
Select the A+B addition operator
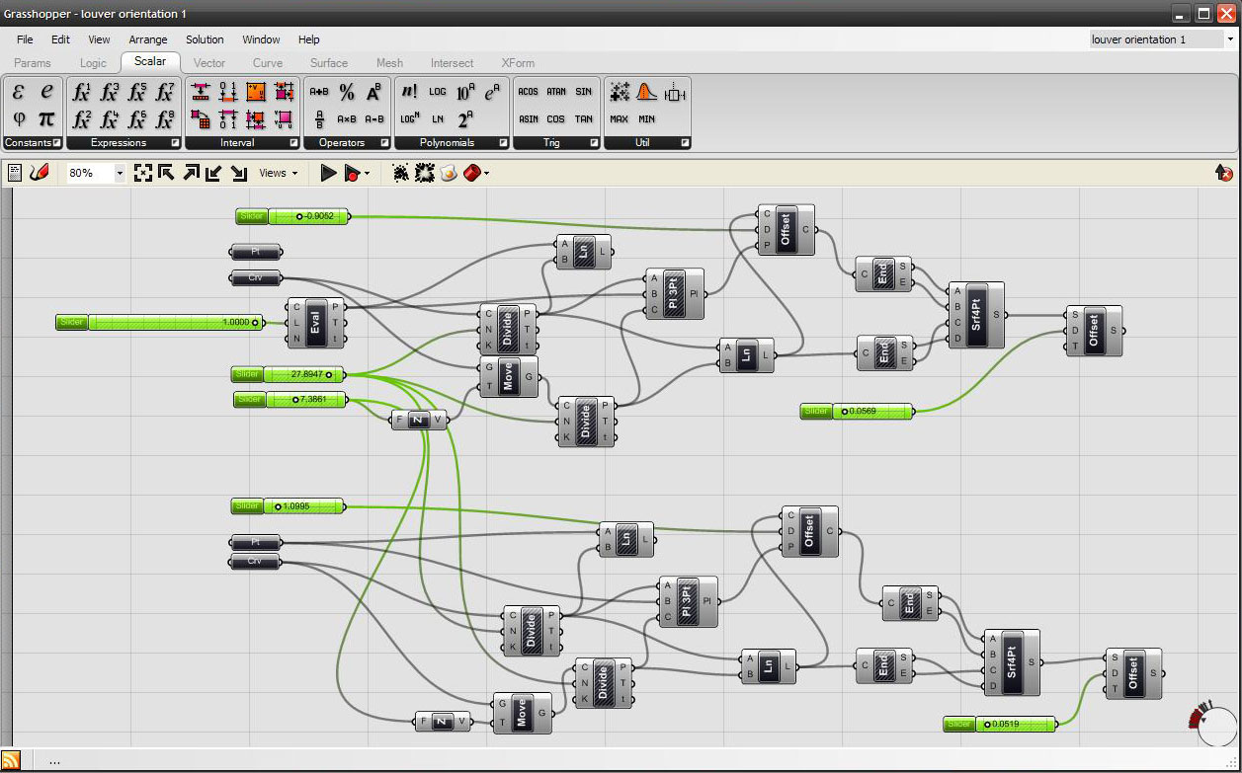coord(319,92)
